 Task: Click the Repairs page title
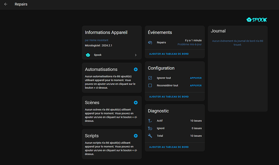point(21,4)
